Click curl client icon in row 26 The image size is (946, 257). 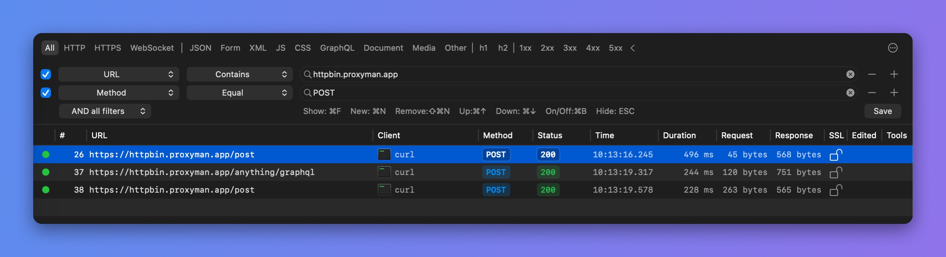click(384, 154)
